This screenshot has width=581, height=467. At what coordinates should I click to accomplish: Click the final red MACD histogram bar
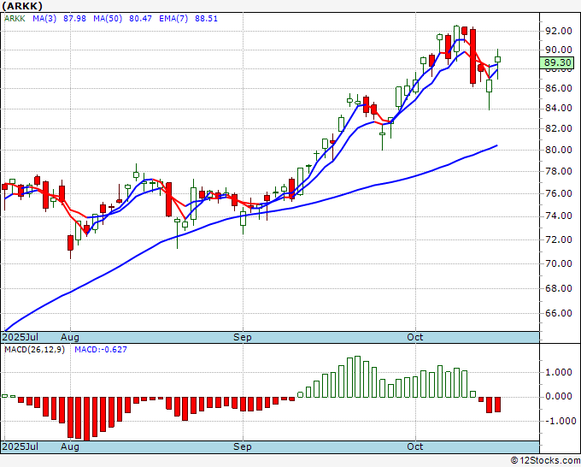497,405
